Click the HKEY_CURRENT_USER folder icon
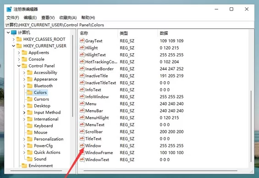Viewport: 259px width, 178px height. pyautogui.click(x=19, y=46)
